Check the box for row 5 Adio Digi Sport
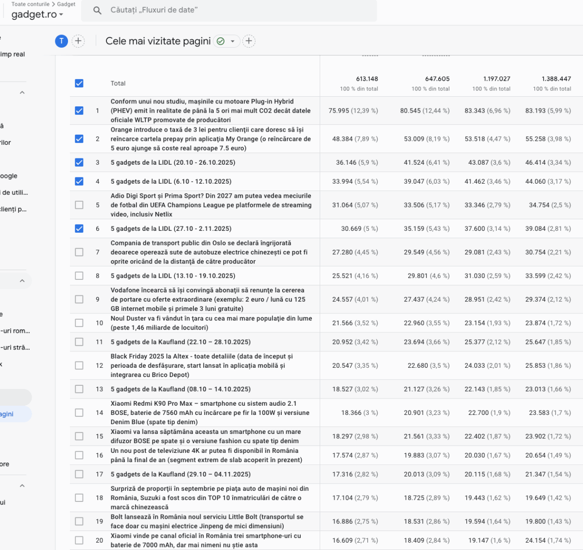Viewport: 583px width, 550px height. [79, 205]
